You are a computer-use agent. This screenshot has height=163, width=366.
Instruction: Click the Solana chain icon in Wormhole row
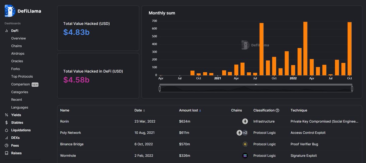(x=245, y=156)
